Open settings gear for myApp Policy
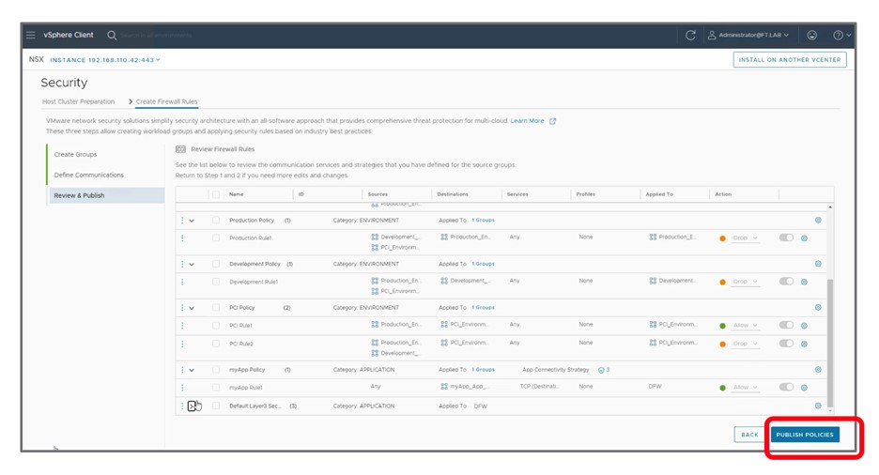The width and height of the screenshot is (879, 475). click(x=818, y=370)
